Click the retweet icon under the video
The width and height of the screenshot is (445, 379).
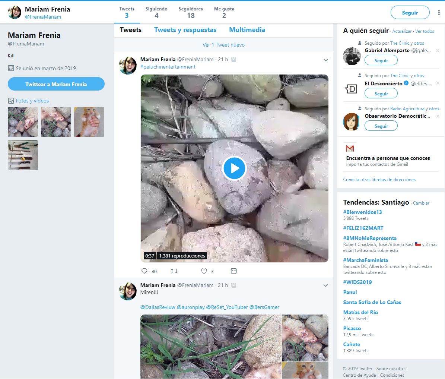[174, 271]
